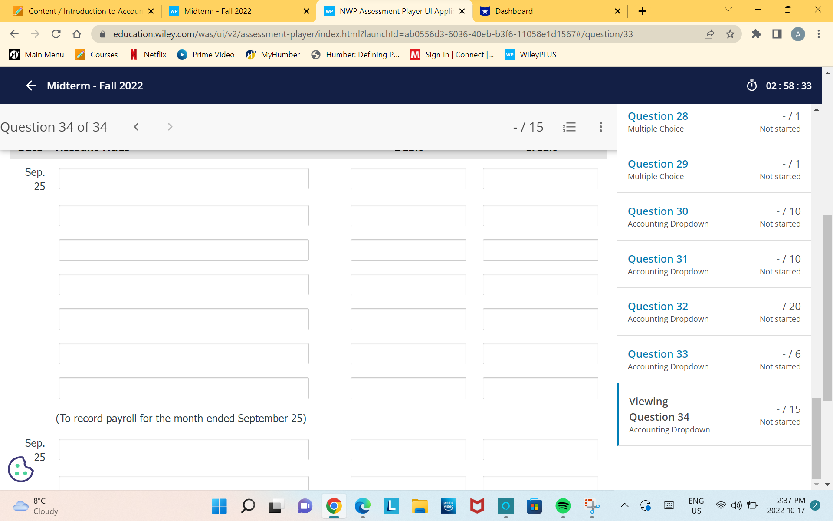
Task: Launch Spotify from the taskbar
Action: (x=563, y=506)
